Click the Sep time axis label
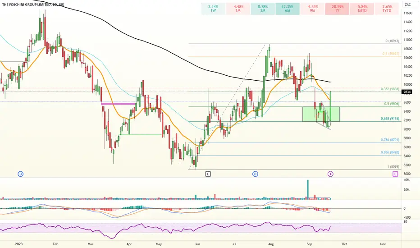 310,244
